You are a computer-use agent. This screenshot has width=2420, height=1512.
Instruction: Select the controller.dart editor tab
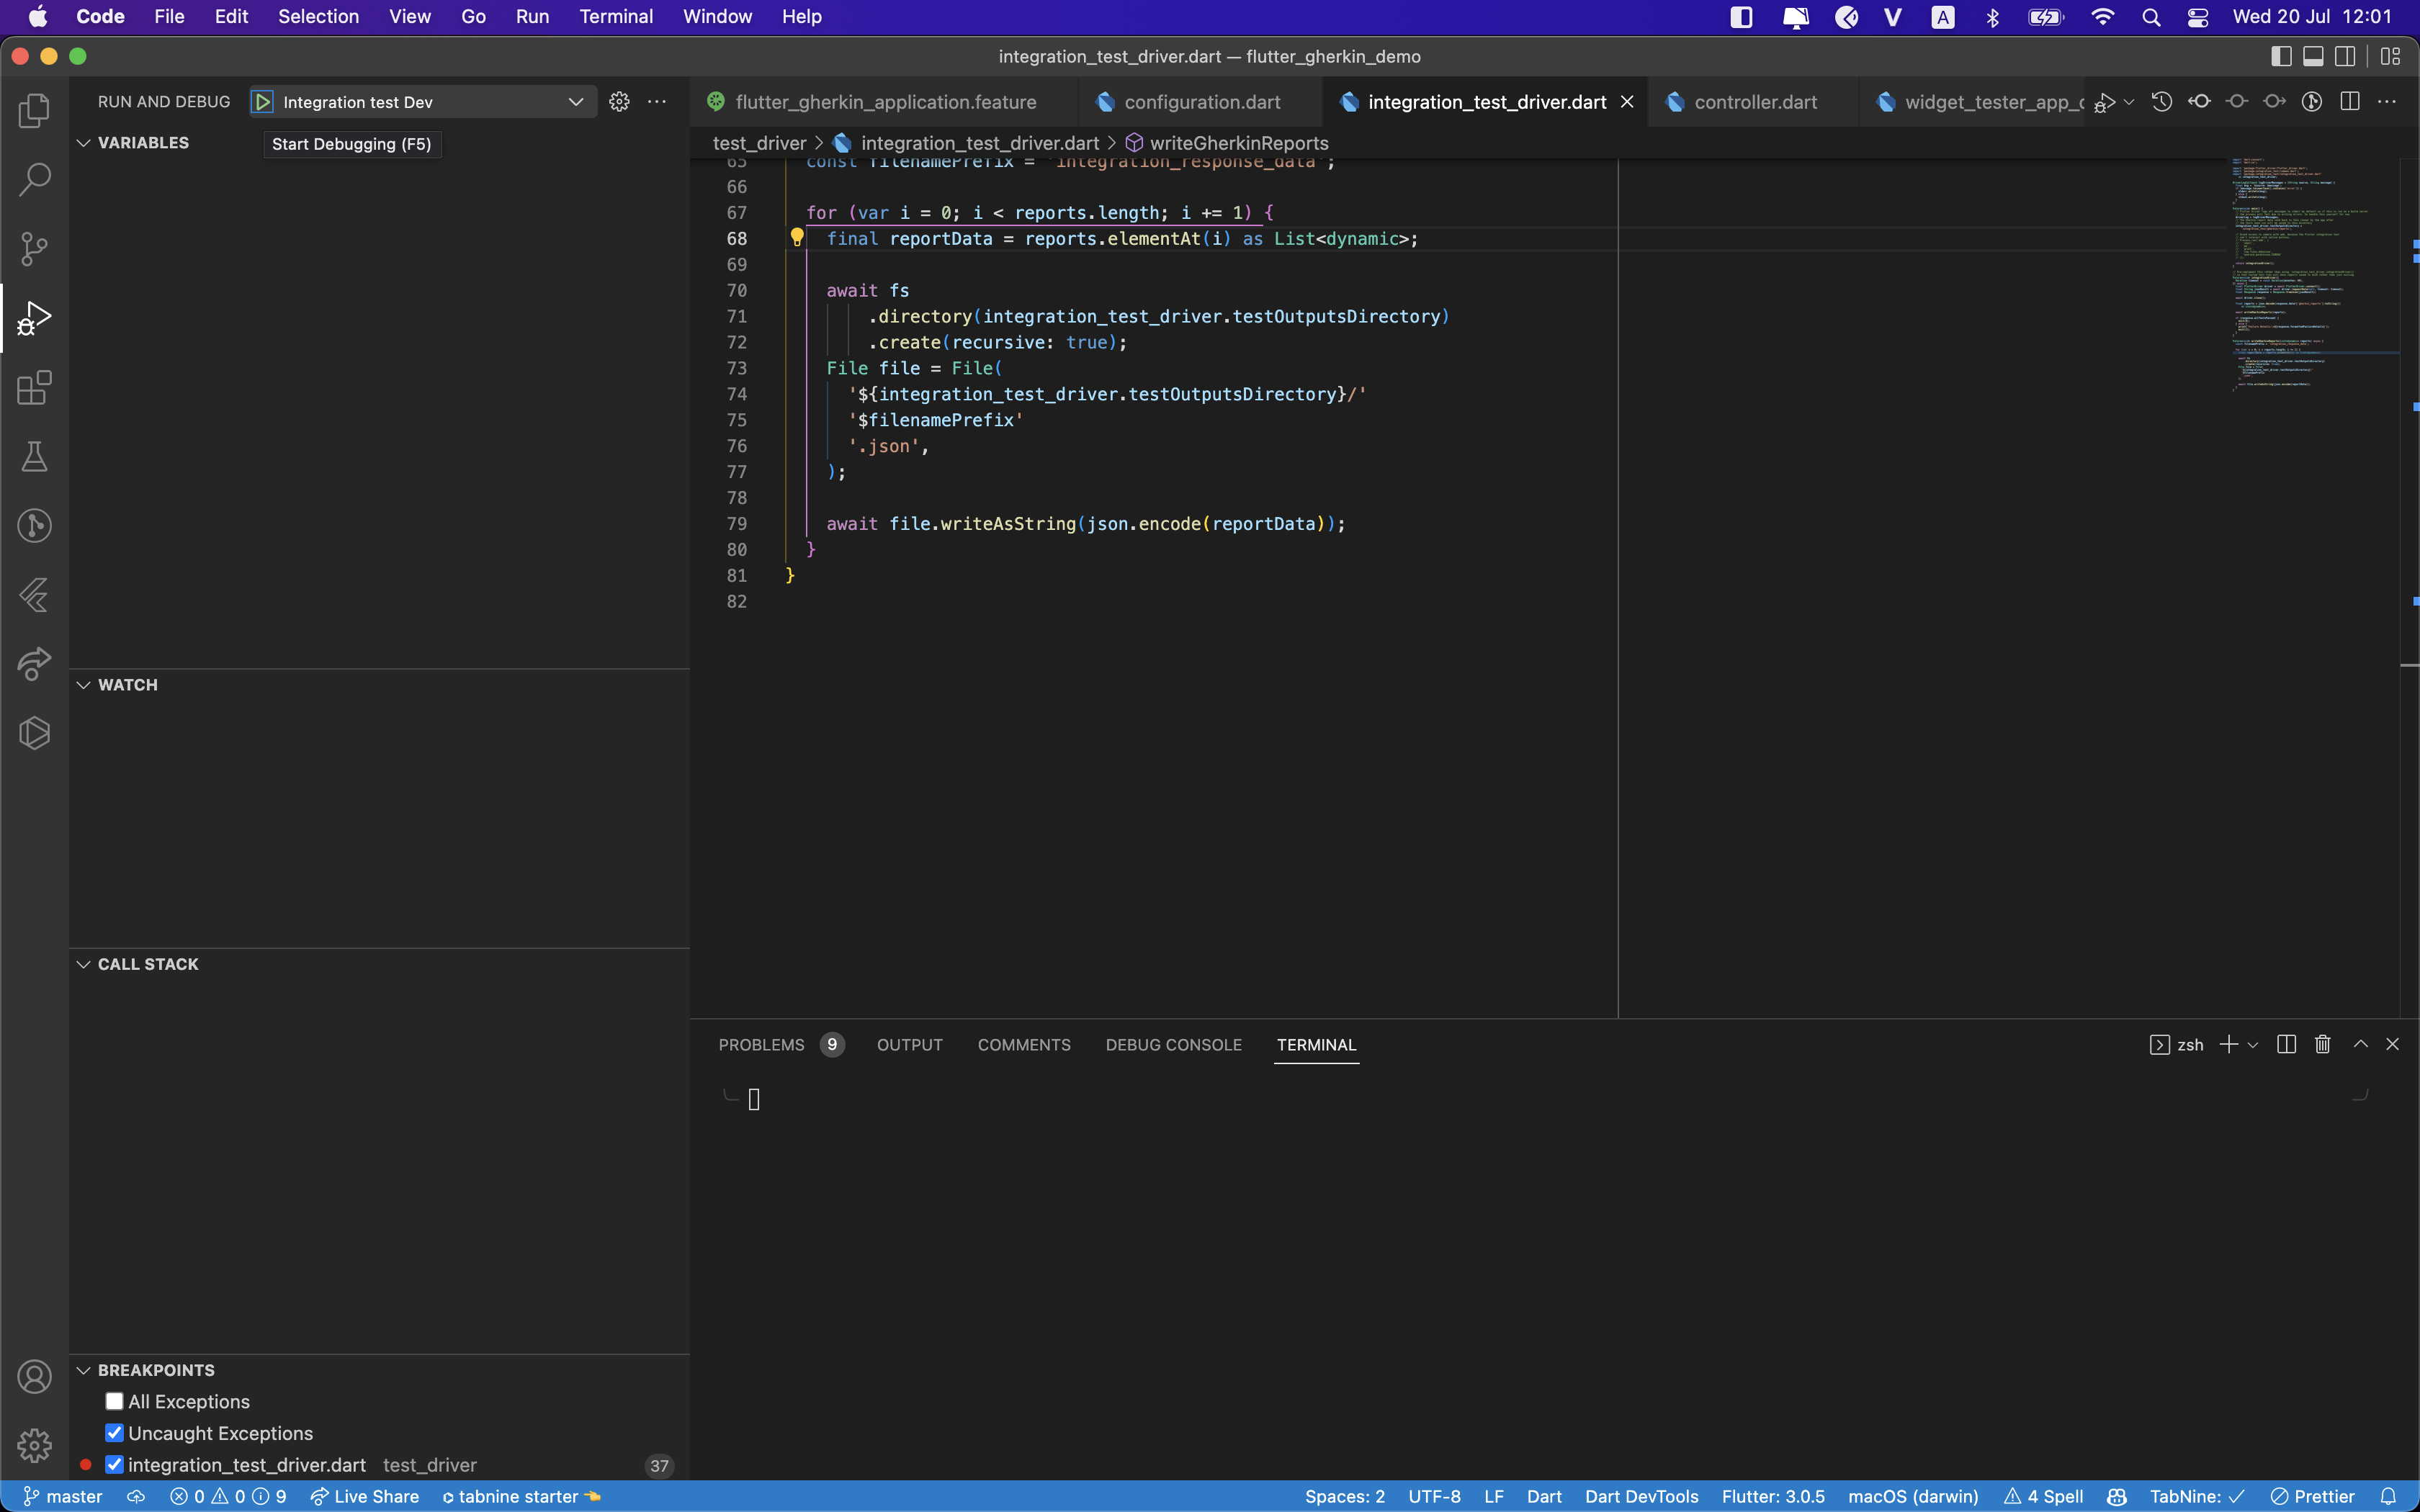pos(1755,101)
